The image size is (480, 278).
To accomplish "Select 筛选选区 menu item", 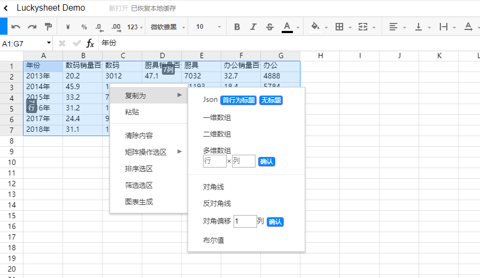I will click(149, 185).
